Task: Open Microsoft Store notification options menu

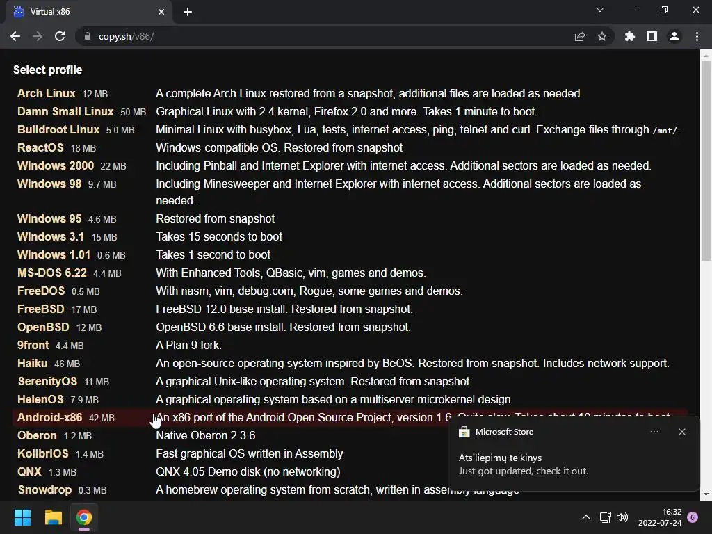Action: click(654, 432)
